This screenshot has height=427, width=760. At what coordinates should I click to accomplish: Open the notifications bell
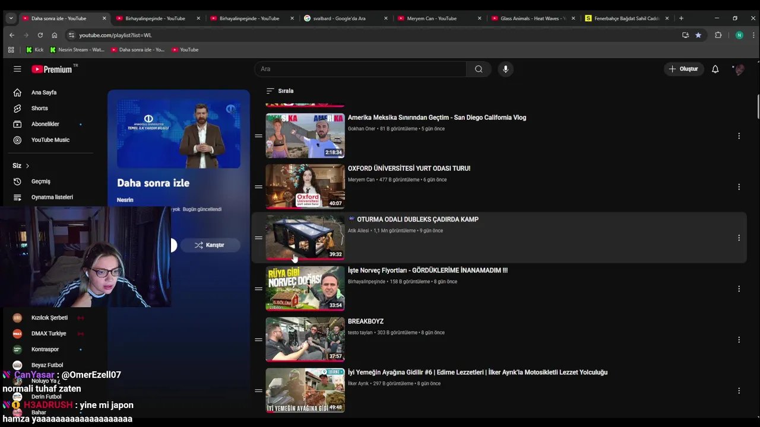[x=715, y=69]
